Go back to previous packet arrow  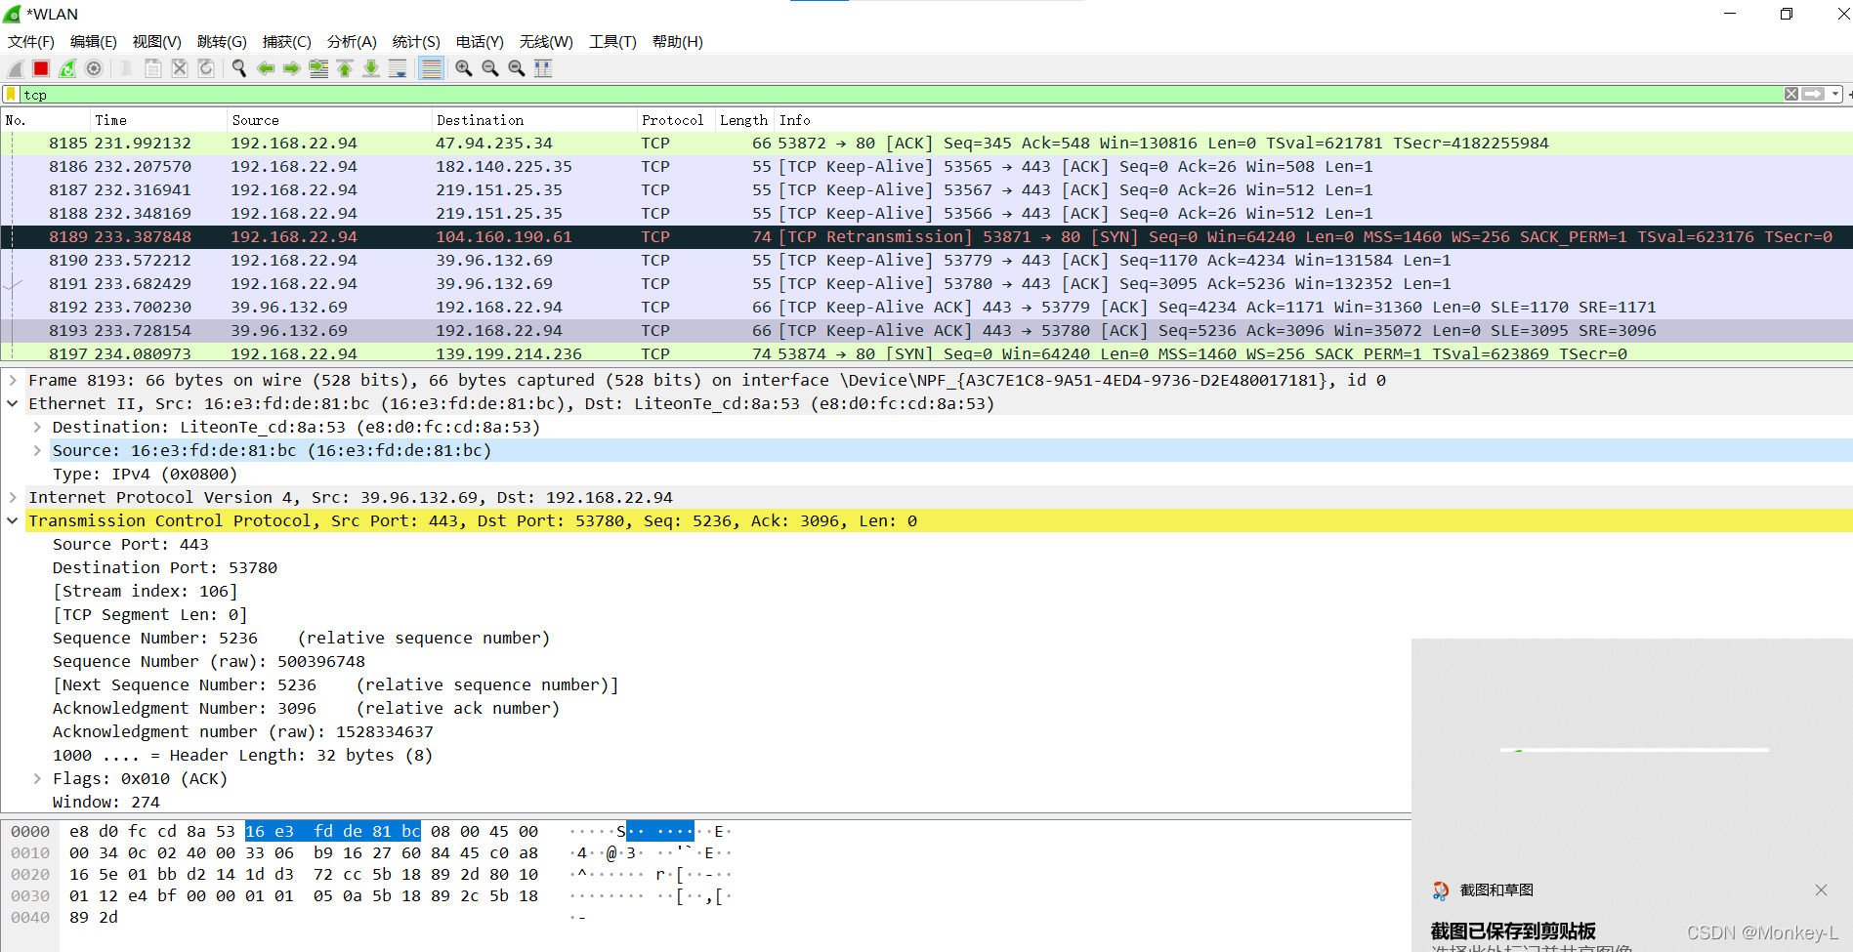coord(266,68)
